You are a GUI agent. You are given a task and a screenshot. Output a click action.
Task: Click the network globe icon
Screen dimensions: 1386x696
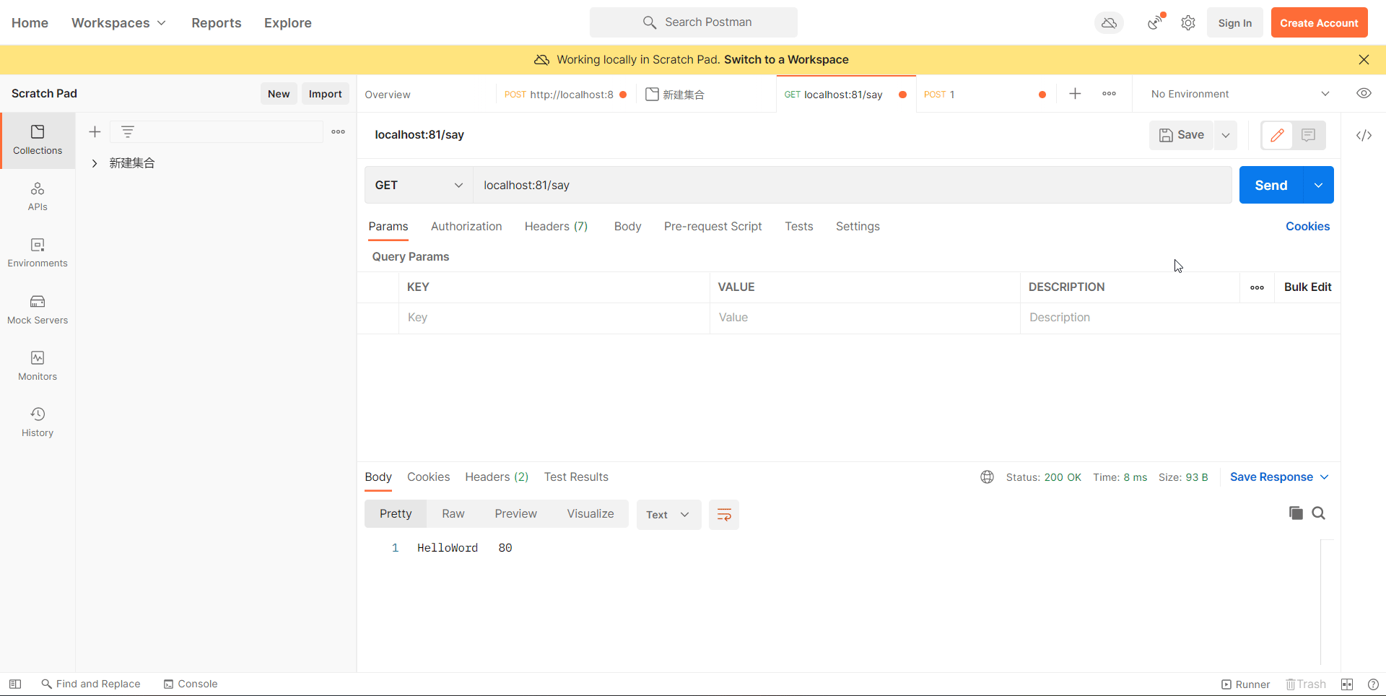click(x=987, y=477)
